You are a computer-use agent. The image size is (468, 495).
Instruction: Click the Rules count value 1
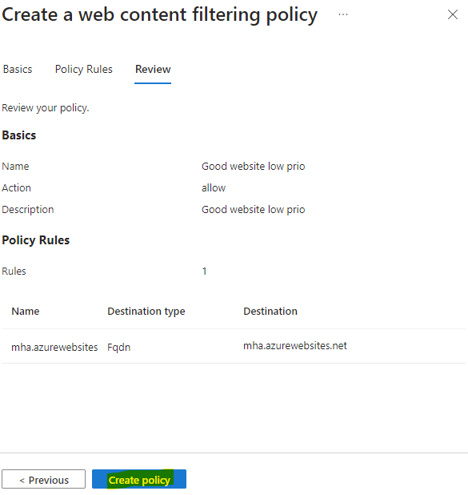(x=204, y=272)
